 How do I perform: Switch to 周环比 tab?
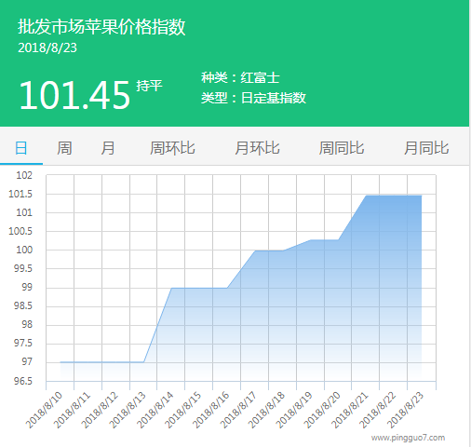(172, 148)
